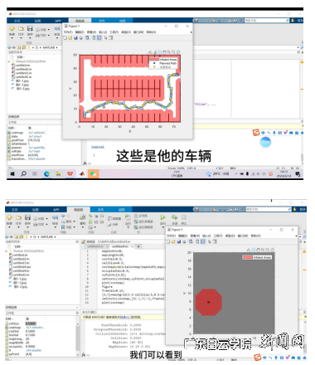Expand Matlab R2022a folder in bottom file tree
The width and height of the screenshot is (315, 365).
(x=7, y=251)
